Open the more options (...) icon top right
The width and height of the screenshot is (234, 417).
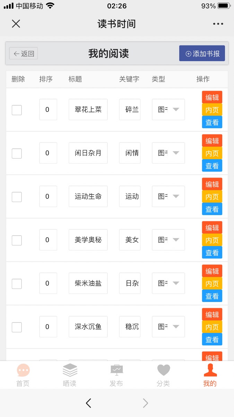218,24
